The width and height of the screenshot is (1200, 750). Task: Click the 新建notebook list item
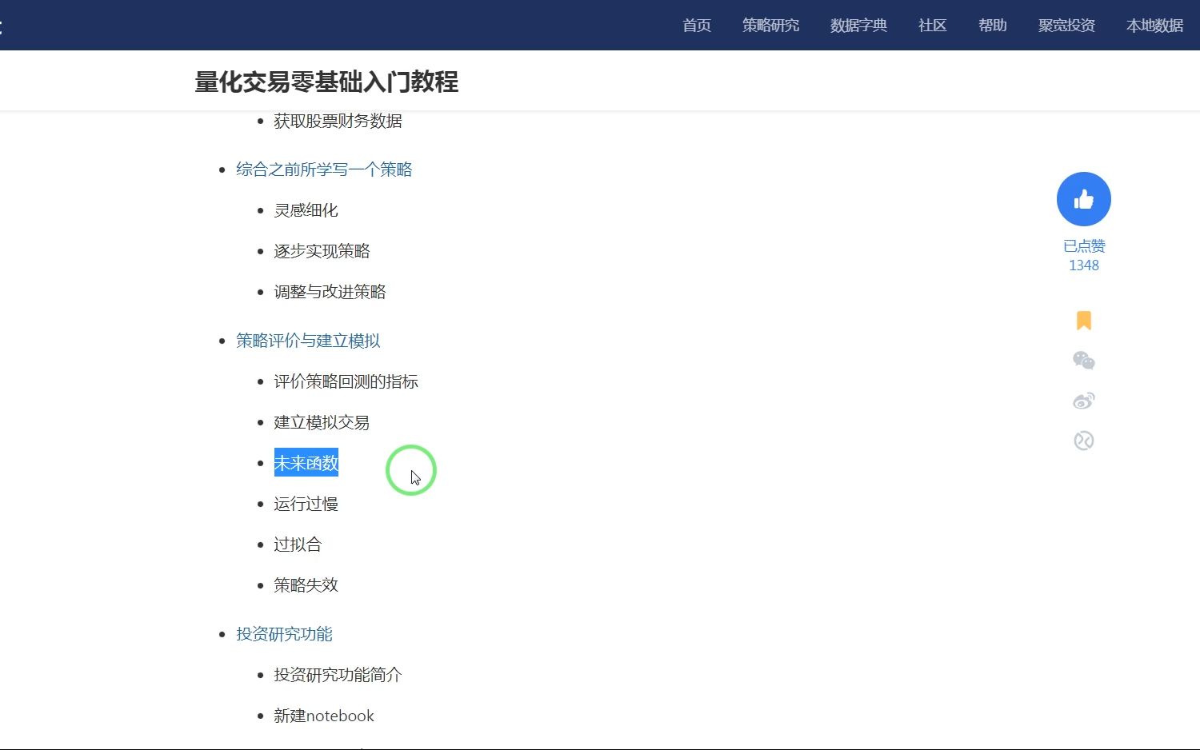(324, 716)
